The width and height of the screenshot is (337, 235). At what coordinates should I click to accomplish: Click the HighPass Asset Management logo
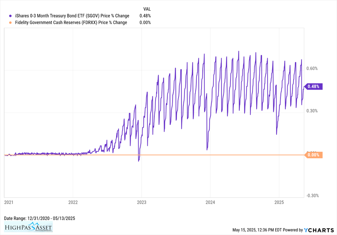28,227
